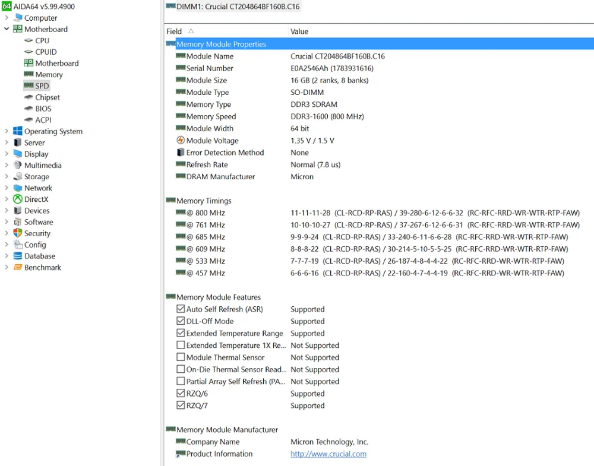
Task: Click the Motherboard sub-item icon
Action: pyautogui.click(x=29, y=63)
